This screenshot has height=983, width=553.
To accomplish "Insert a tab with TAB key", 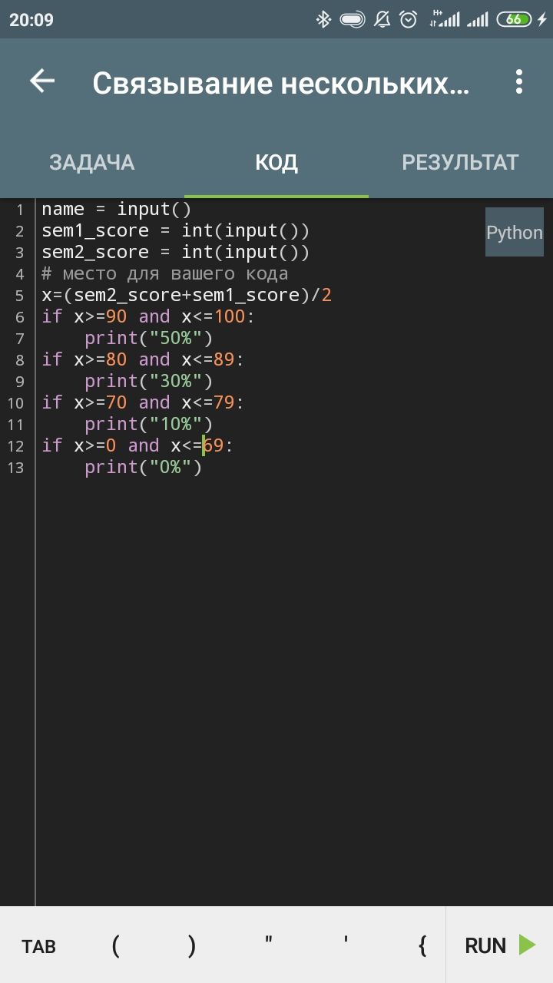I will click(x=38, y=946).
